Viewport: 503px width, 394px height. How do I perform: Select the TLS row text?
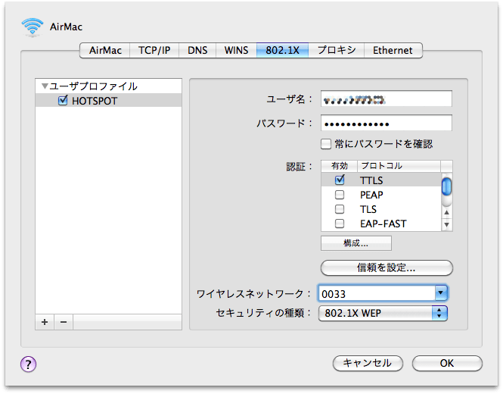pos(368,209)
